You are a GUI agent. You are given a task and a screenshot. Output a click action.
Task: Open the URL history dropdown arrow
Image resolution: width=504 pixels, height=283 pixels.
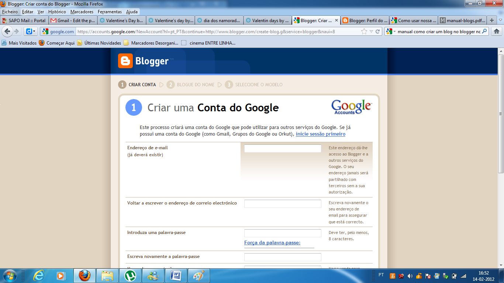pyautogui.click(x=371, y=32)
